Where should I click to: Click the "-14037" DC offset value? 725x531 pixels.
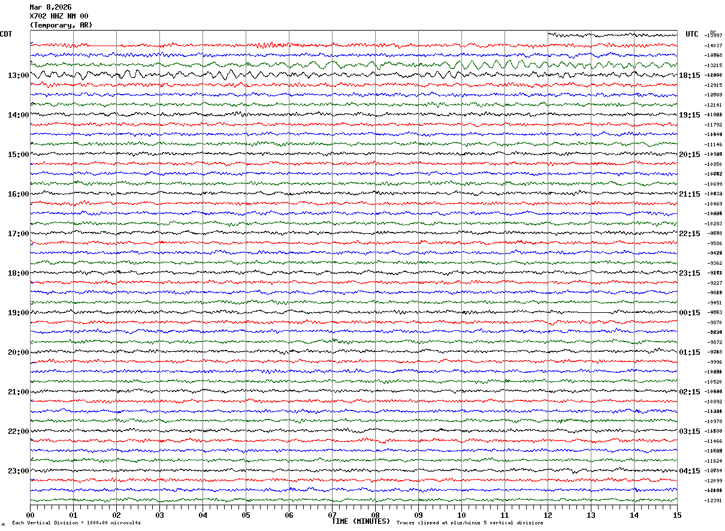pos(713,46)
